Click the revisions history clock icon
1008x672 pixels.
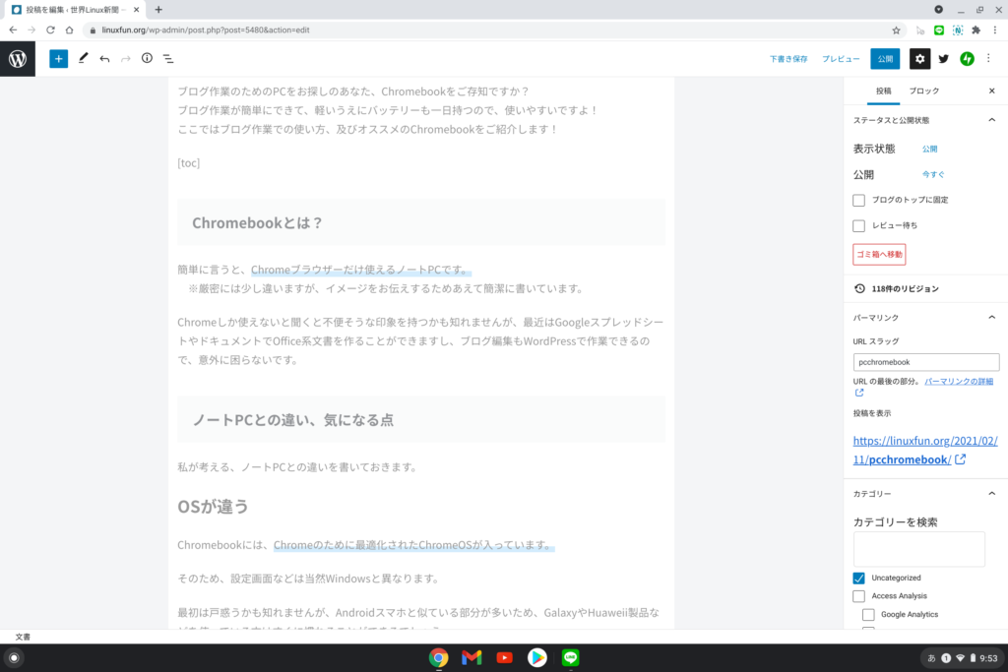[x=859, y=288]
